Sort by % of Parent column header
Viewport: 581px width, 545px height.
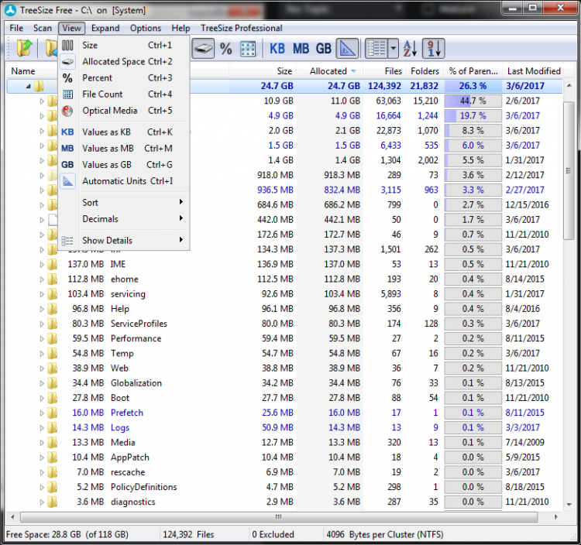[x=473, y=71]
